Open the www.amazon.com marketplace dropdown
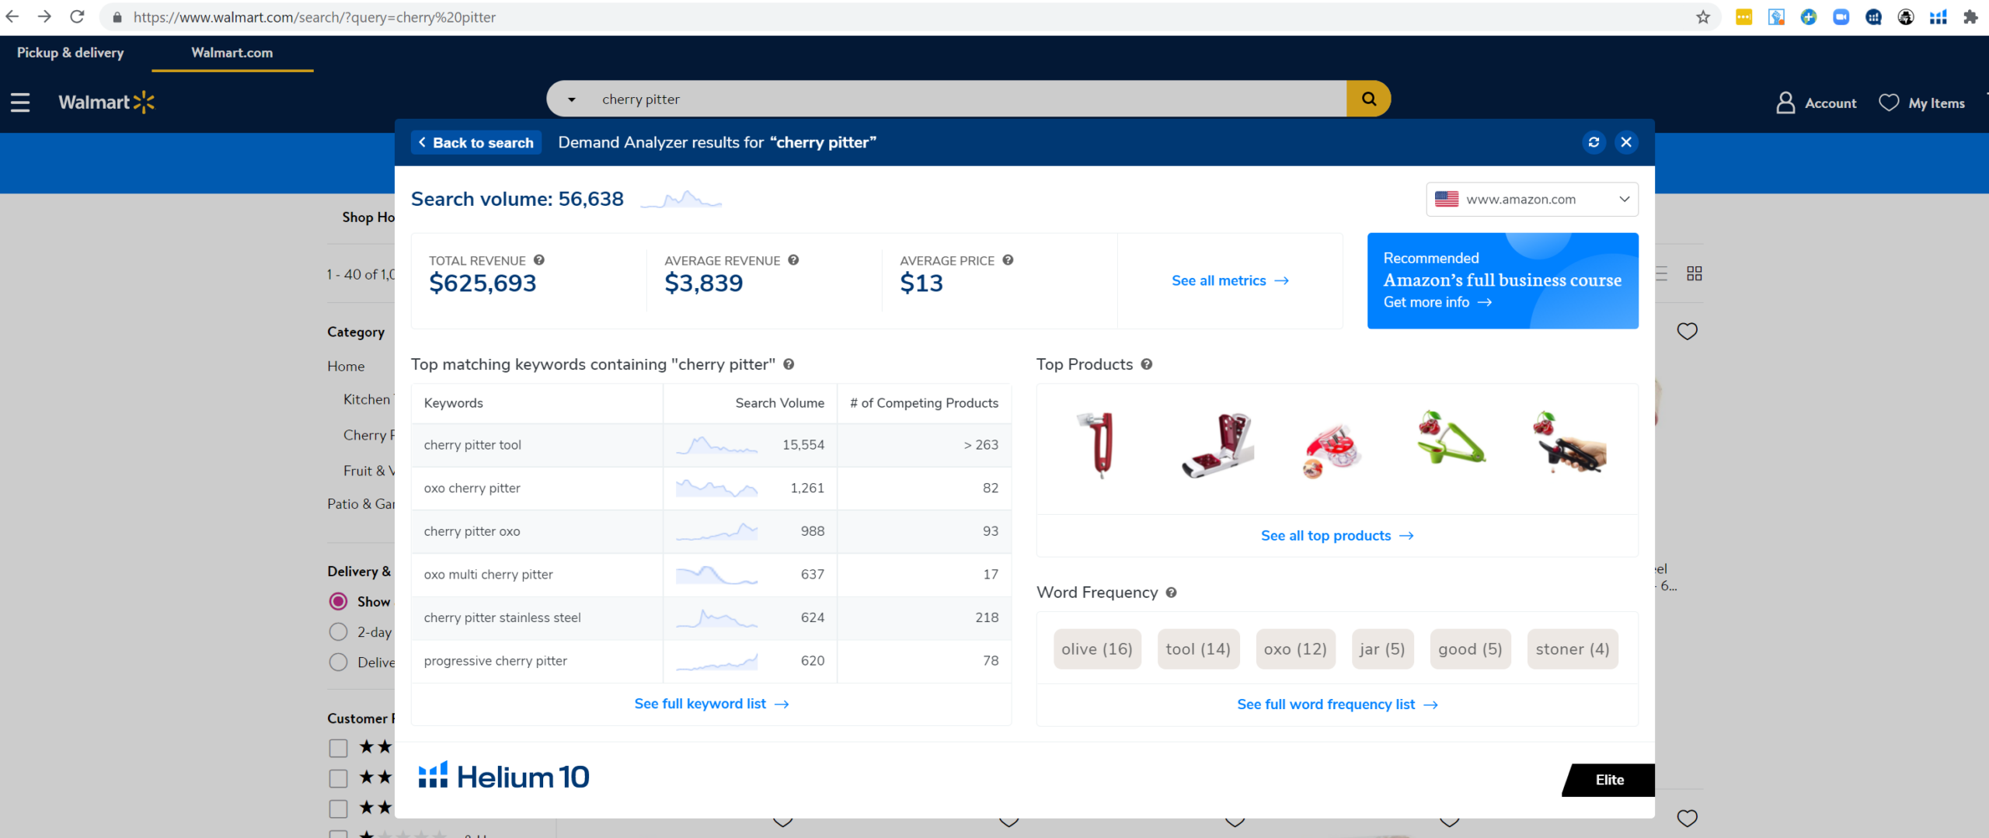Viewport: 1989px width, 838px height. click(x=1531, y=199)
